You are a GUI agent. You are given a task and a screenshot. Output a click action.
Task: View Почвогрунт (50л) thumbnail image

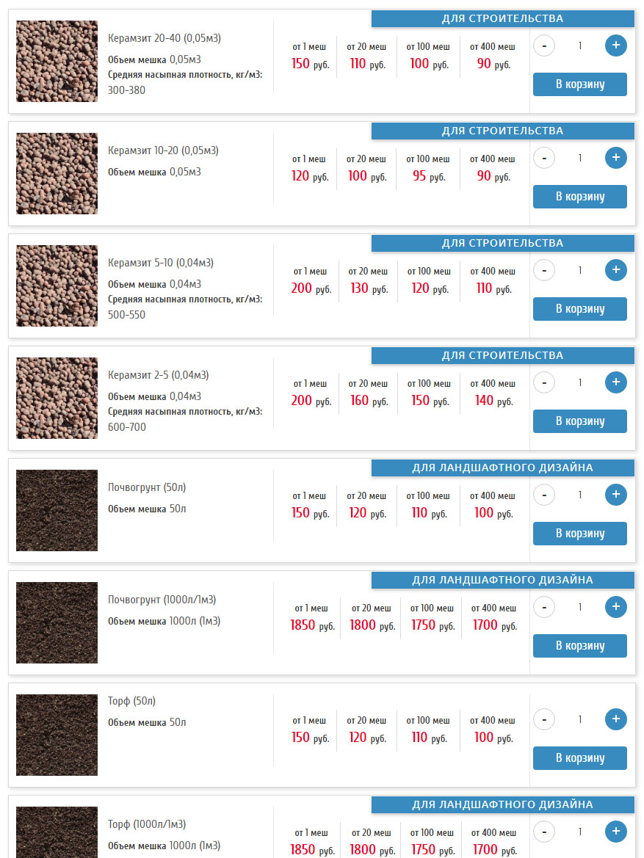(57, 510)
